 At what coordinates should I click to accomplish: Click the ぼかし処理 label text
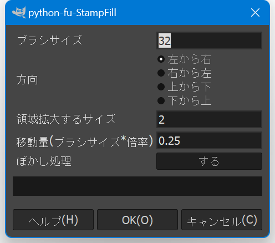click(44, 161)
